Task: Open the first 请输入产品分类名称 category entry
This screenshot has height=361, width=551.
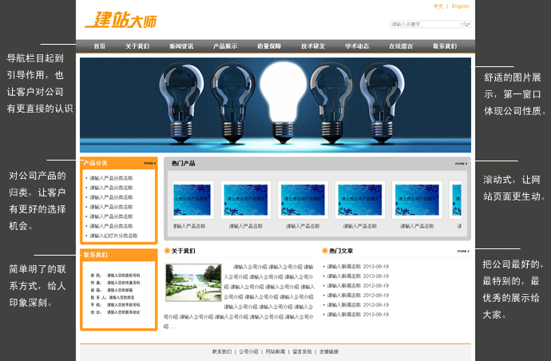Action: (111, 178)
